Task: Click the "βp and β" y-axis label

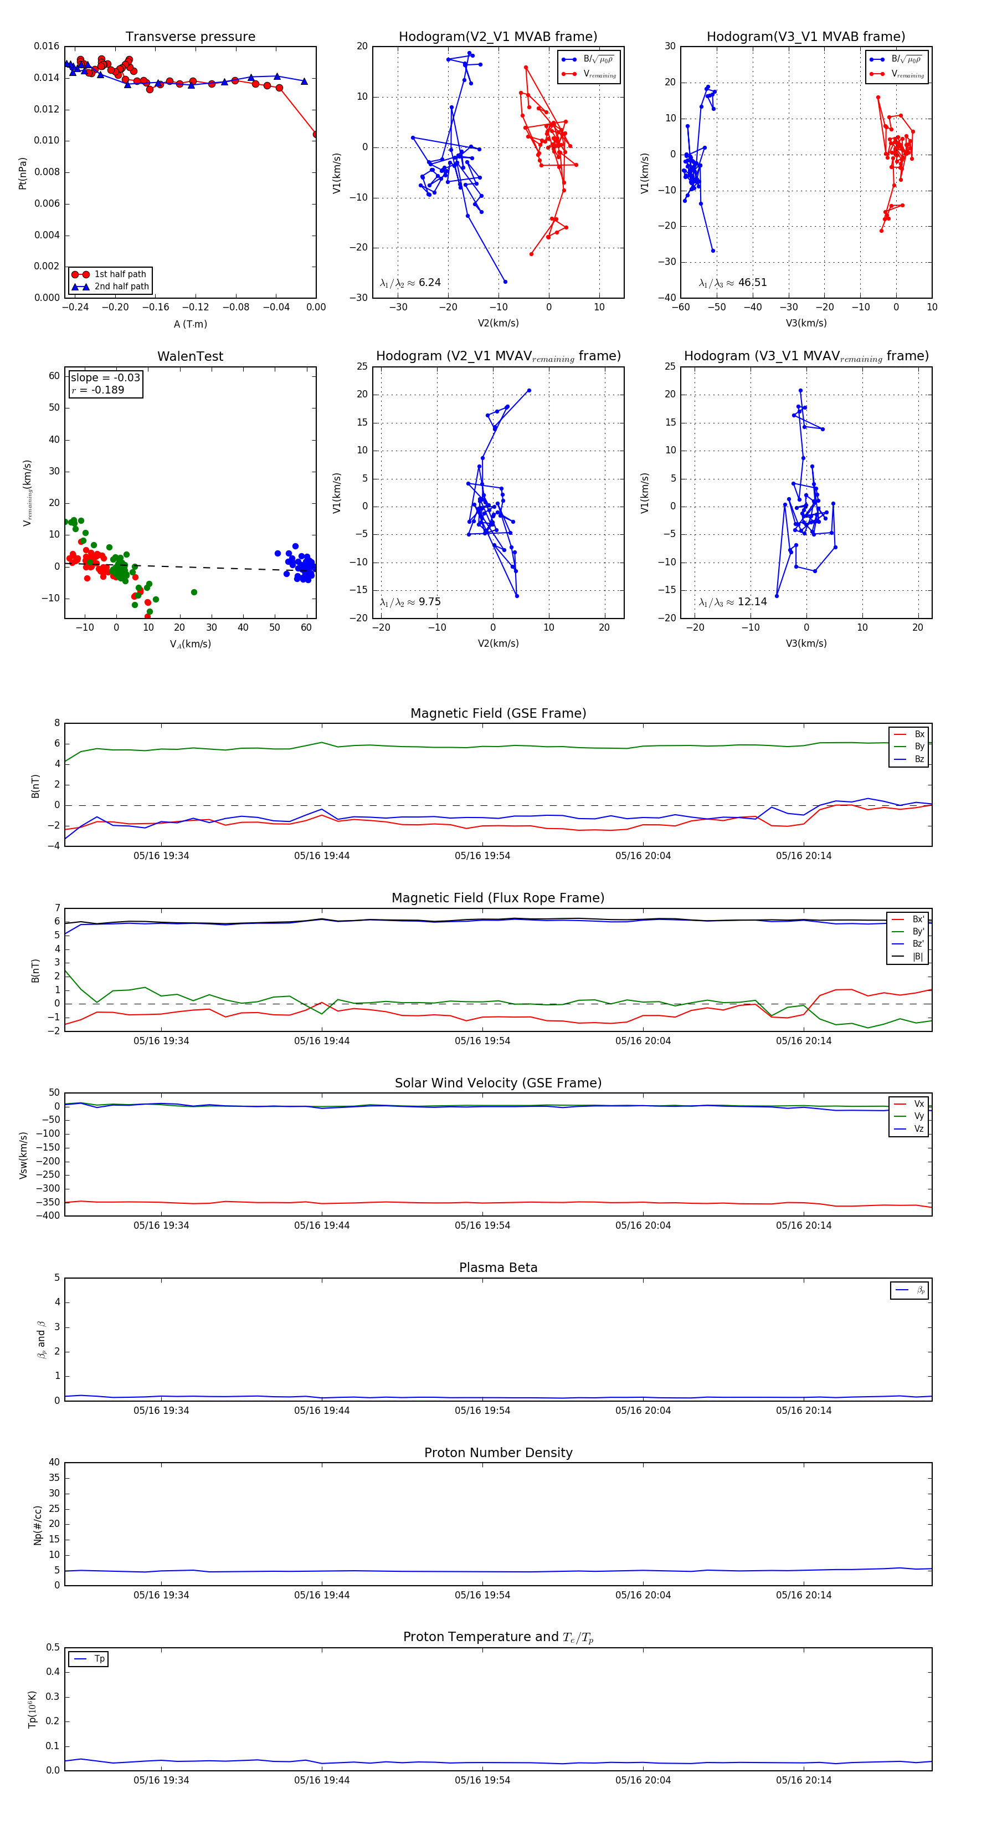Action: click(41, 1340)
